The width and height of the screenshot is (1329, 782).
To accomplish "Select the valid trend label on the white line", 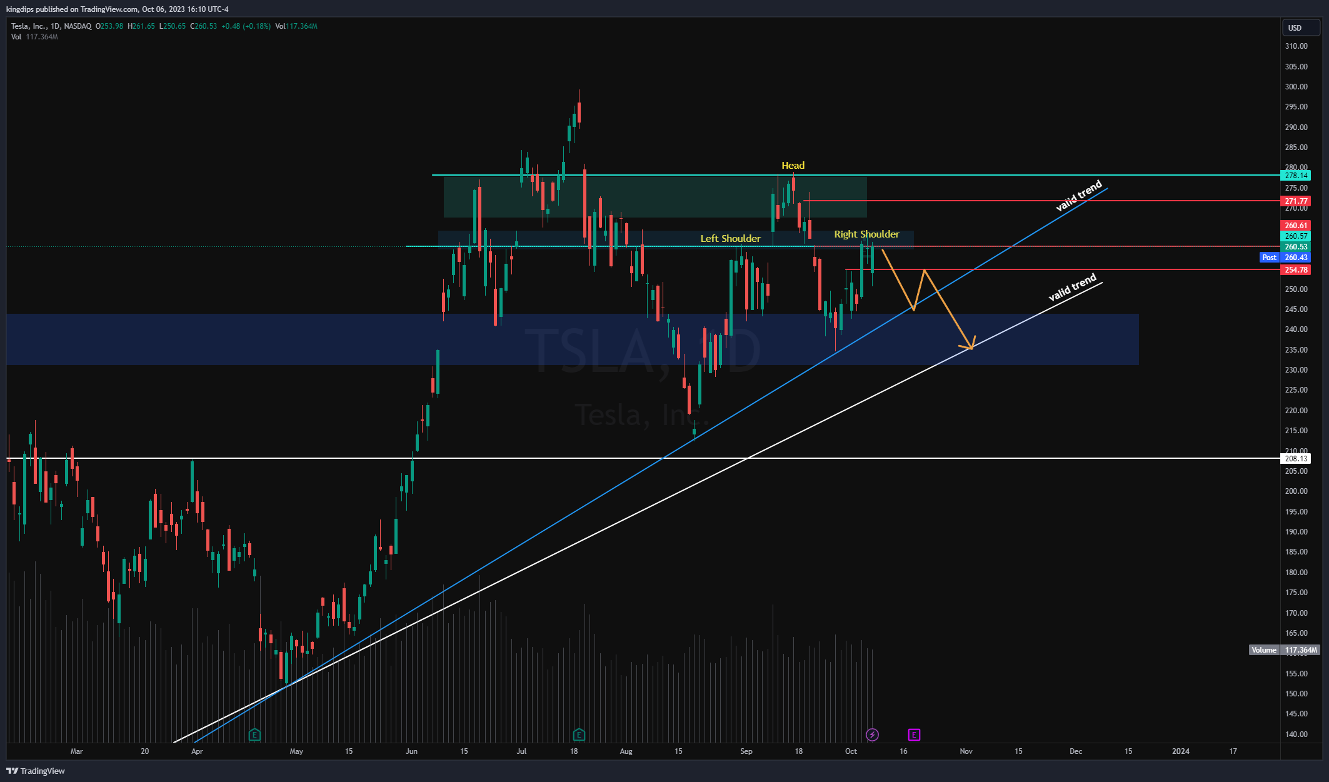I will click(x=1073, y=287).
